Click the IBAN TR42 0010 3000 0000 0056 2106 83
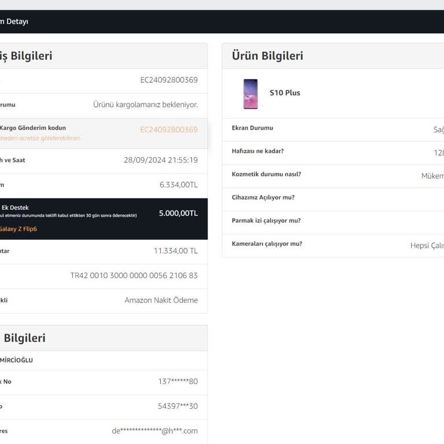This screenshot has width=444, height=444. pos(134,276)
